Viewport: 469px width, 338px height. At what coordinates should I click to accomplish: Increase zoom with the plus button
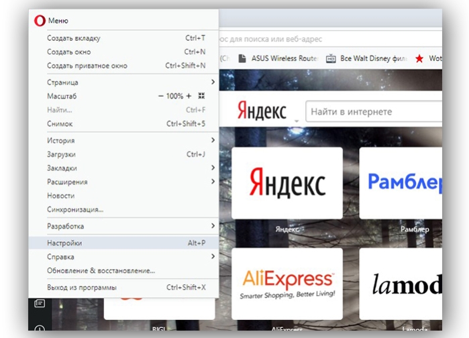click(189, 96)
